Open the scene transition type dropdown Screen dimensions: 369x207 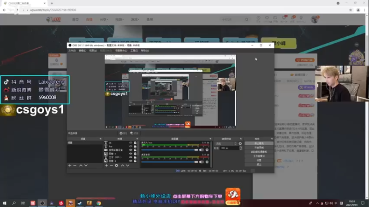pos(226,144)
